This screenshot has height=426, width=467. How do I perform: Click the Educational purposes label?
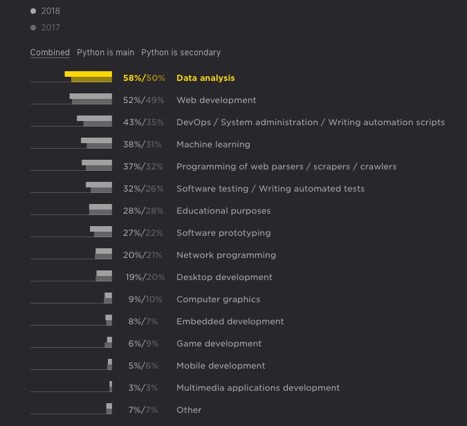pyautogui.click(x=223, y=211)
